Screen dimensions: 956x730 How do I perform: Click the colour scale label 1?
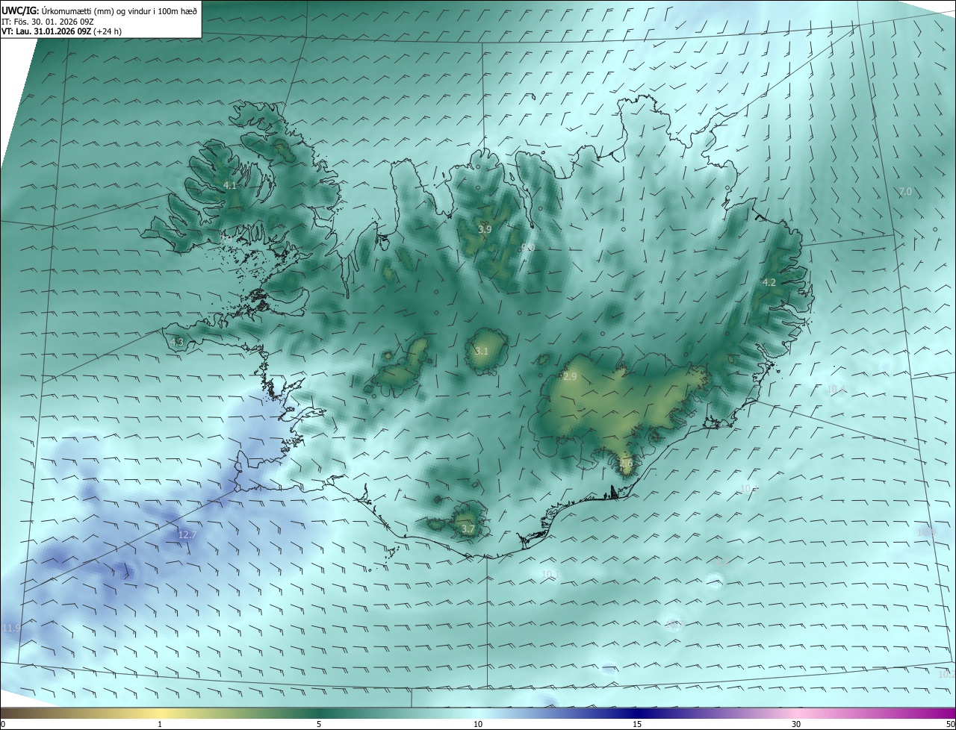click(160, 725)
